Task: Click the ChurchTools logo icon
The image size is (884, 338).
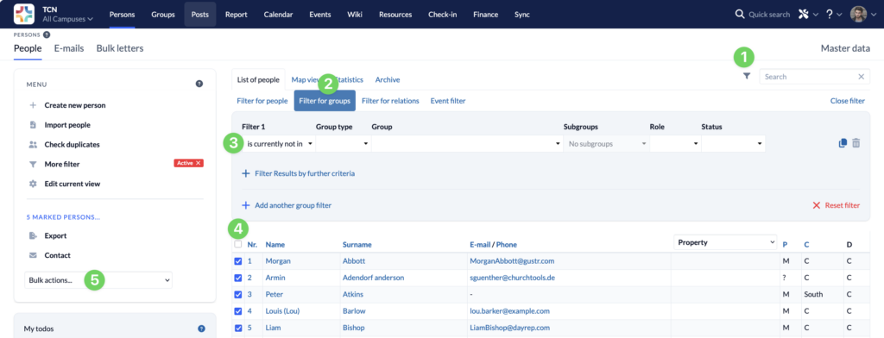Action: point(23,14)
